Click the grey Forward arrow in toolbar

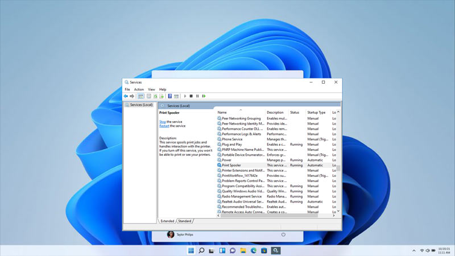point(132,96)
